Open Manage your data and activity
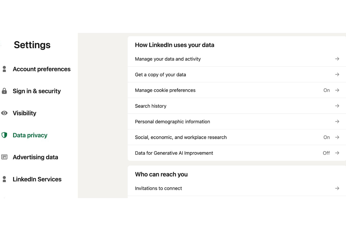The image size is (346, 231). click(x=168, y=59)
